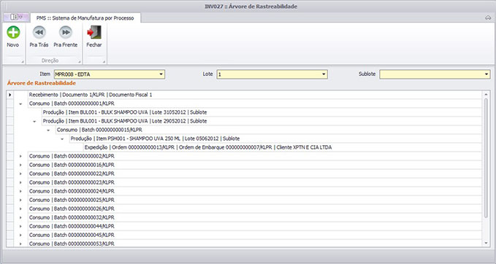Expand Consumo Batch 000000000022/KLPR
Image resolution: width=496 pixels, height=264 pixels.
point(20,174)
